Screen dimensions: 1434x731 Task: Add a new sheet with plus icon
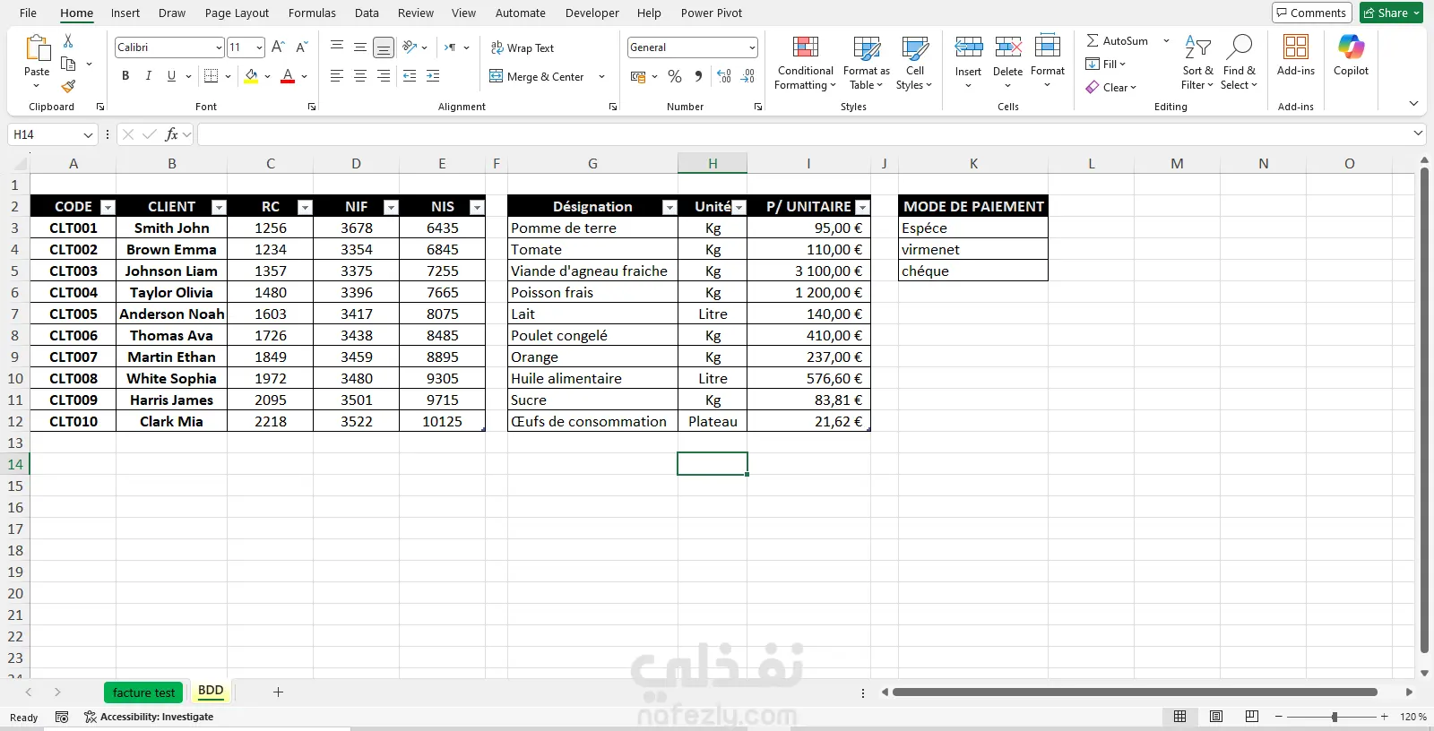tap(278, 692)
